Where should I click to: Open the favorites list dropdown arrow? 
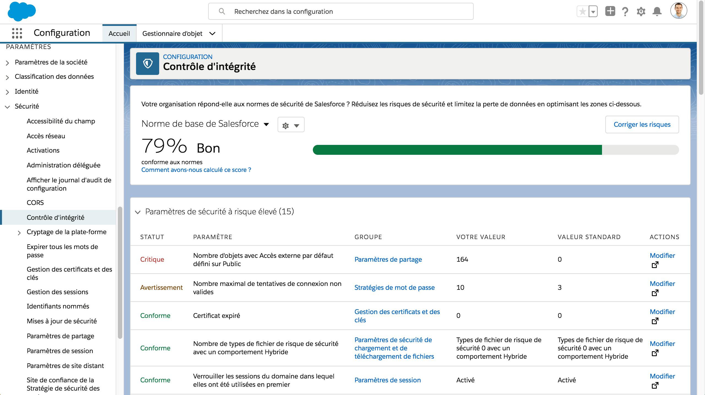click(593, 12)
